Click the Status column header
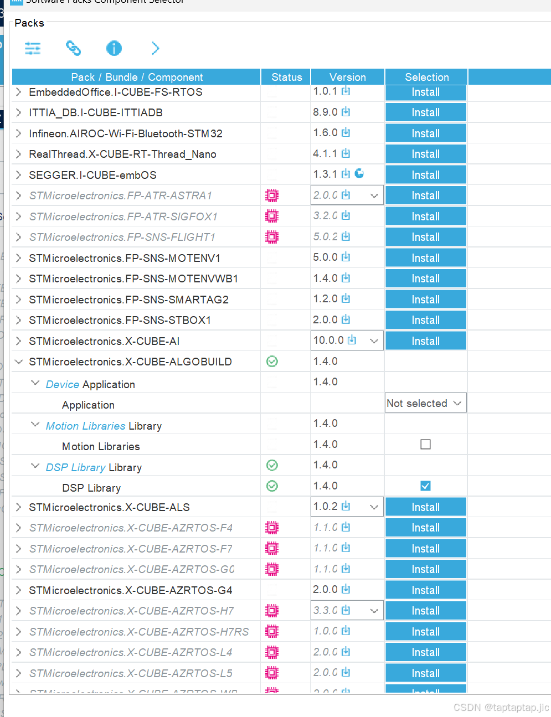The image size is (551, 717). coord(286,77)
